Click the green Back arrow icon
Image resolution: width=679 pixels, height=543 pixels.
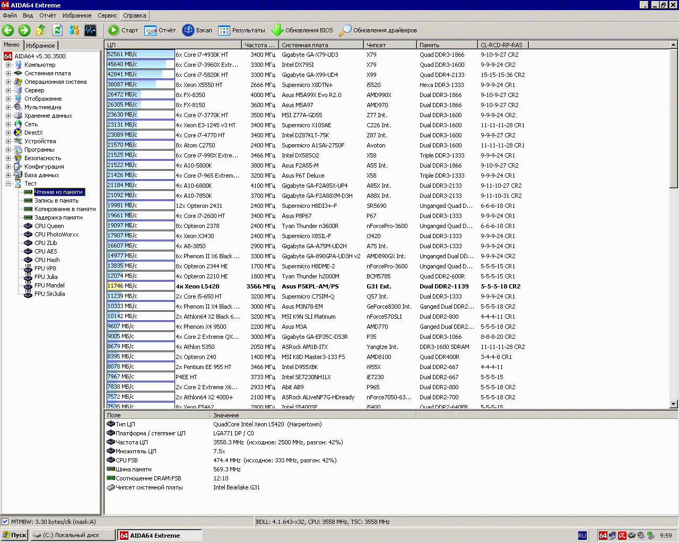[8, 30]
